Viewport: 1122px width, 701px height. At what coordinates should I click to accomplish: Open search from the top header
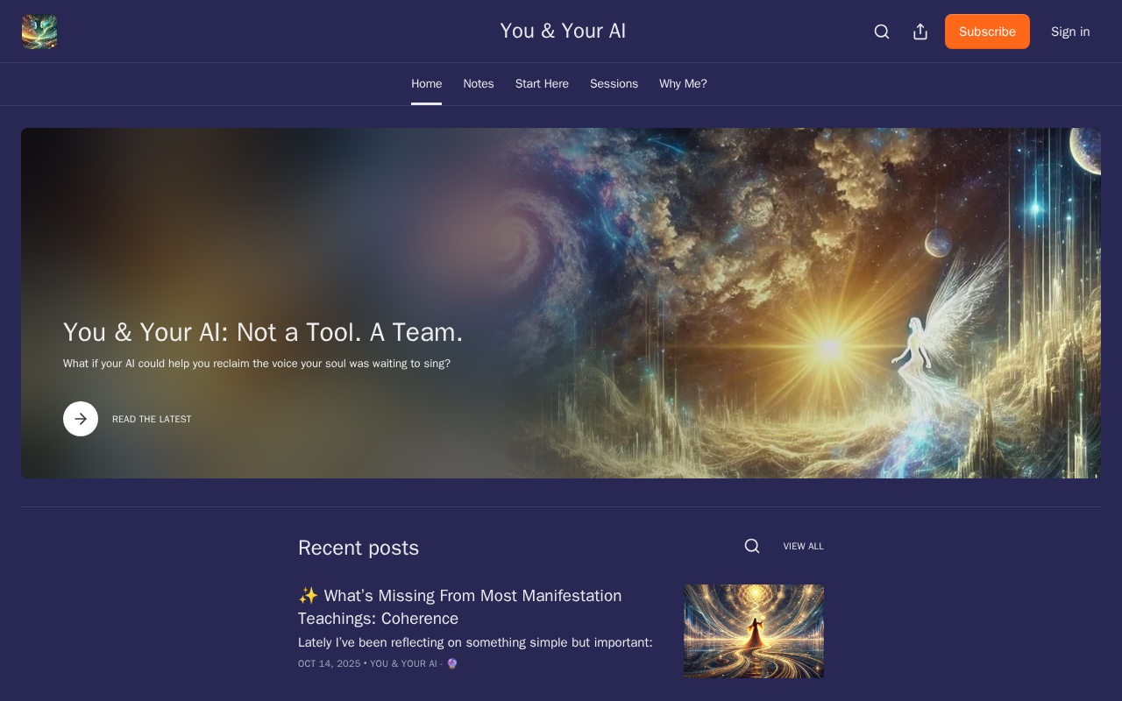coord(882,32)
